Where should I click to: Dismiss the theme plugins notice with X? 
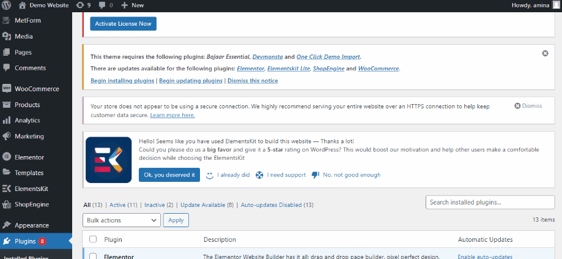pos(545,53)
